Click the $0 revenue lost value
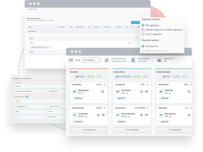This screenshot has height=152, width=203. [x=166, y=61]
